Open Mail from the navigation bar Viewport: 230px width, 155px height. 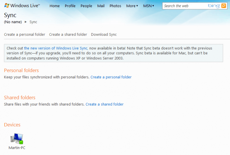[101, 6]
